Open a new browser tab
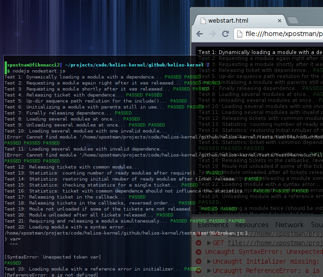This screenshot has height=277, width=323. pos(293,20)
